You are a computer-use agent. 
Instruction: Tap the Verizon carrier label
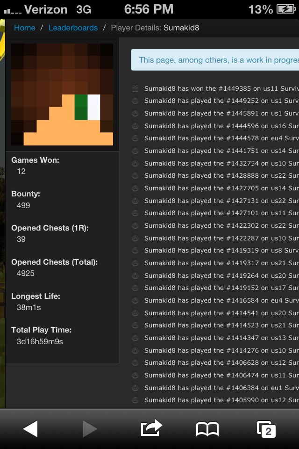coord(46,9)
